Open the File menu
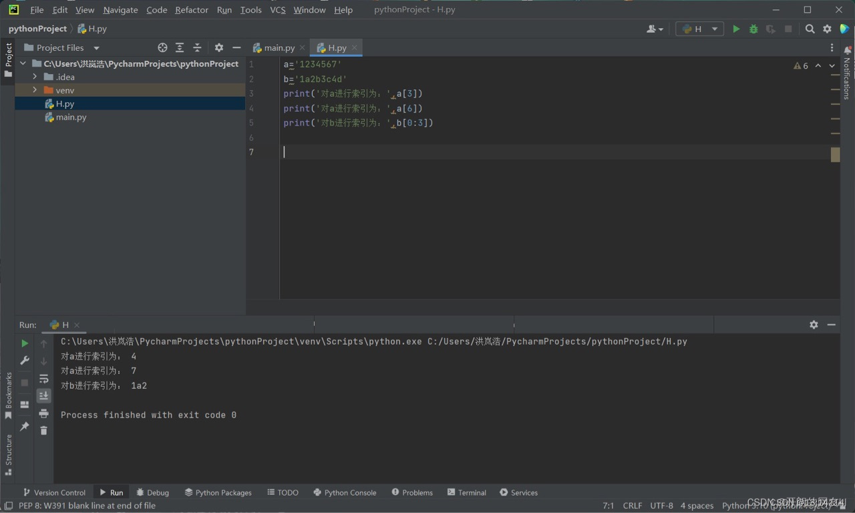855x513 pixels. tap(37, 9)
